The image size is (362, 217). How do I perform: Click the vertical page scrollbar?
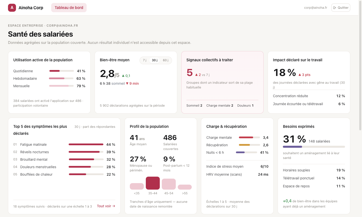pyautogui.click(x=360, y=65)
